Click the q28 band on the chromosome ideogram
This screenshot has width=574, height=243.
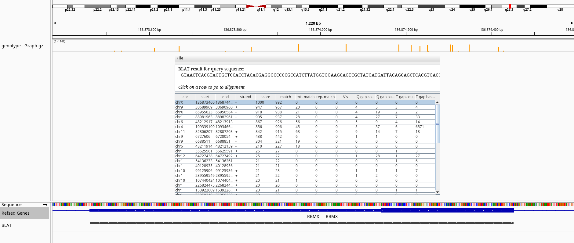560,6
